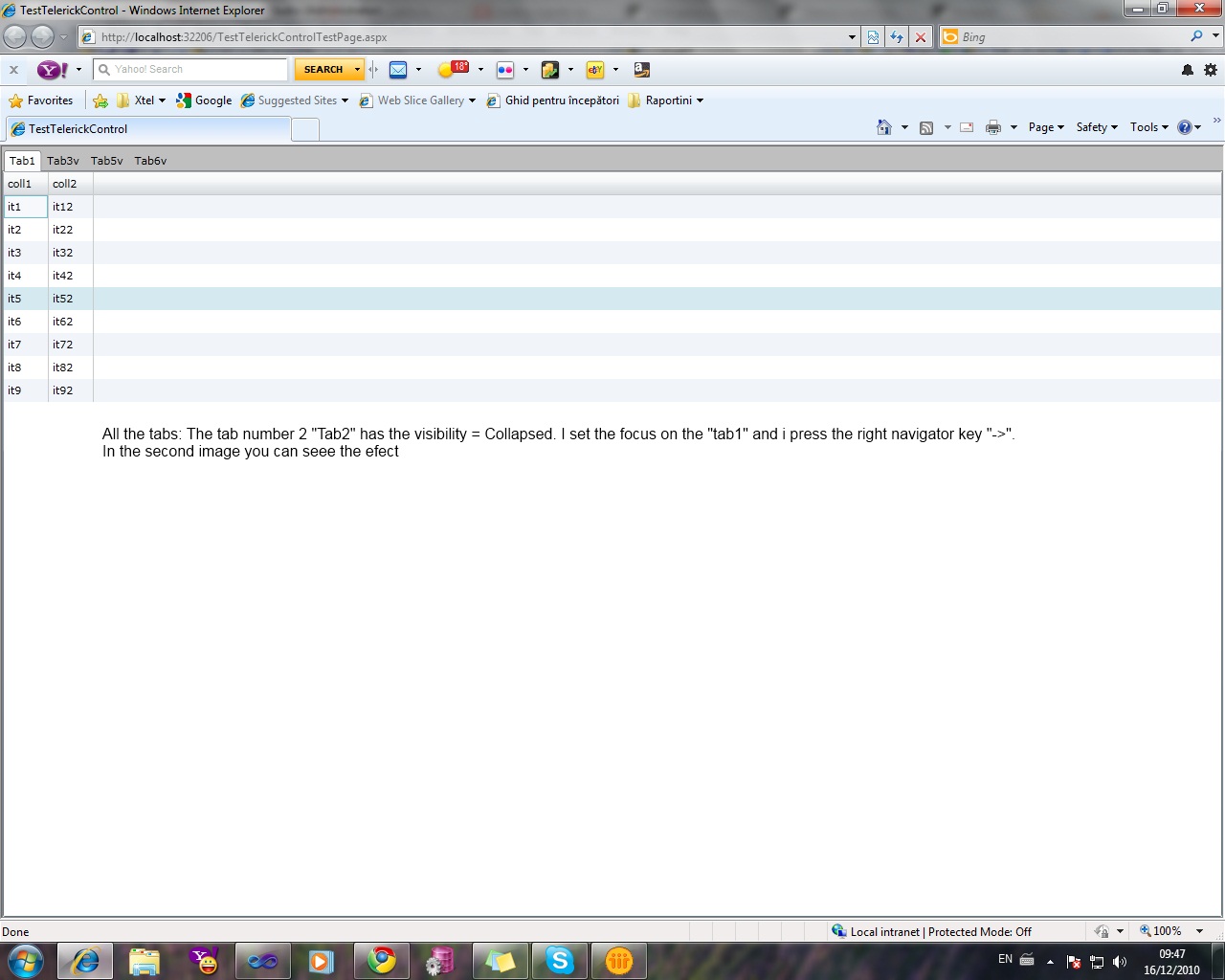The width and height of the screenshot is (1225, 980).
Task: Switch to the Tab3v tab
Action: coord(63,161)
